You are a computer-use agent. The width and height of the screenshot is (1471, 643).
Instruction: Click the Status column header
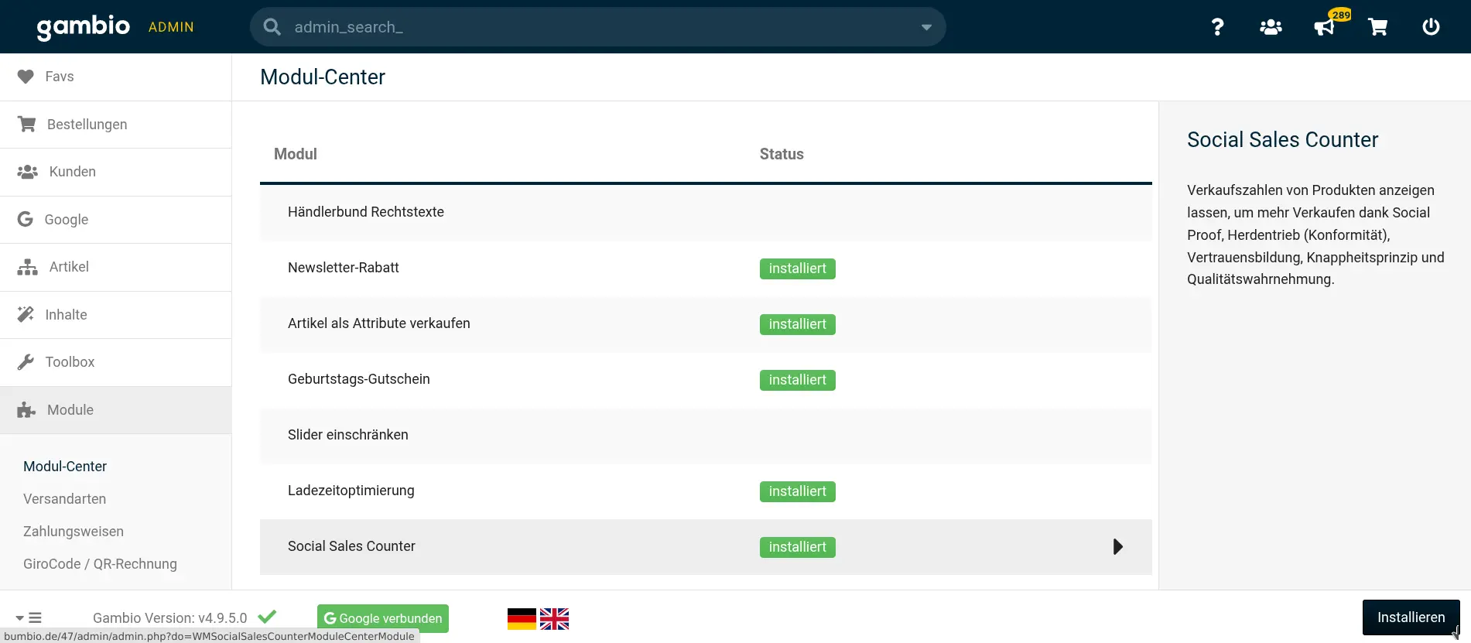782,154
